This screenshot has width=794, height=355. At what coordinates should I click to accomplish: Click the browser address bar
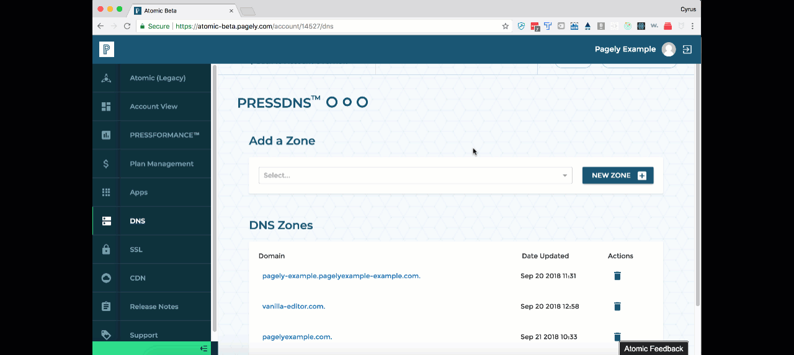(324, 26)
